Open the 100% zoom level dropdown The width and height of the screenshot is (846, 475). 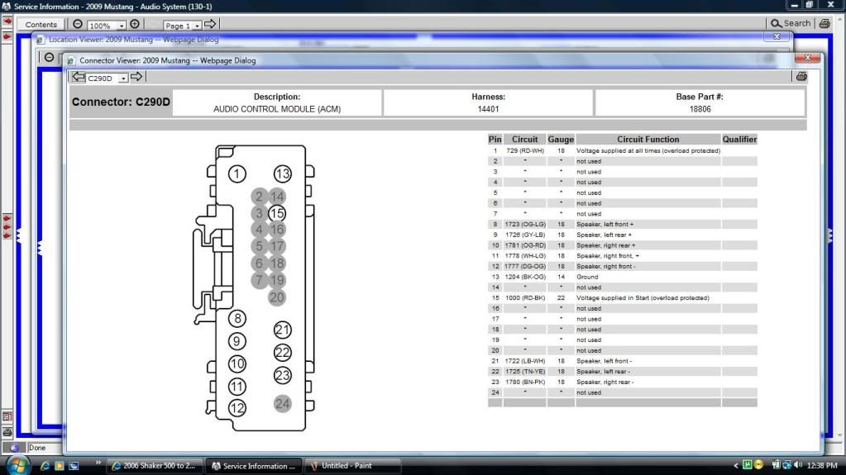pos(122,26)
